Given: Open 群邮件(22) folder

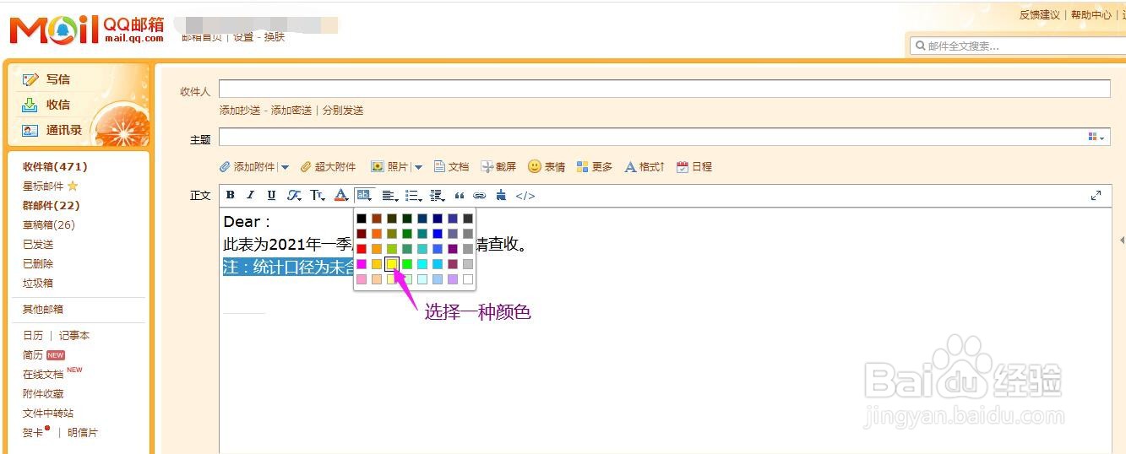Looking at the screenshot, I should click(51, 205).
